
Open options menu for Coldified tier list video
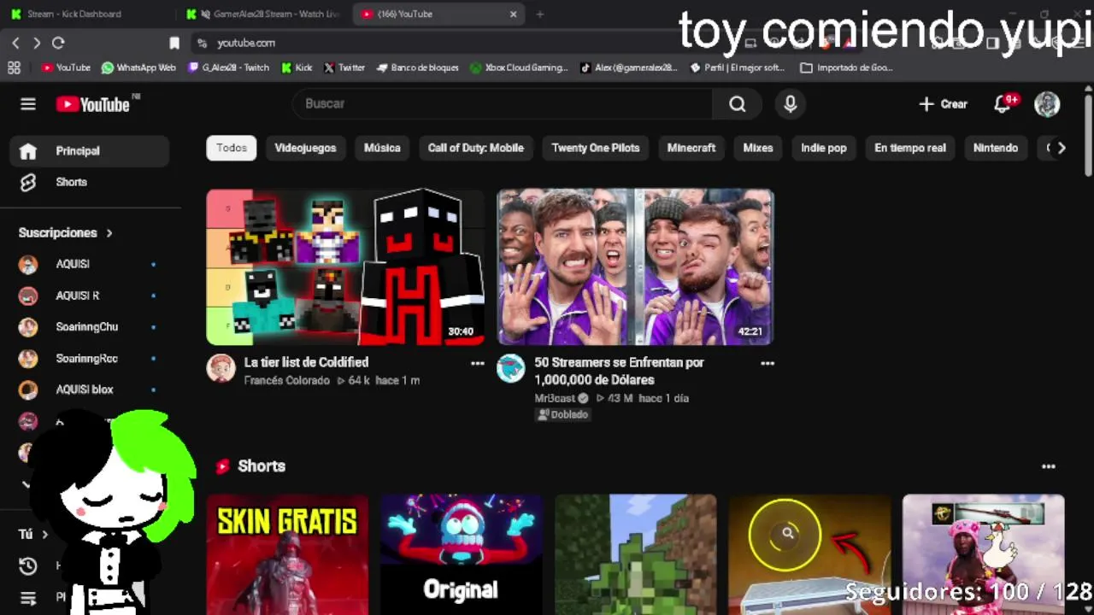coord(477,363)
